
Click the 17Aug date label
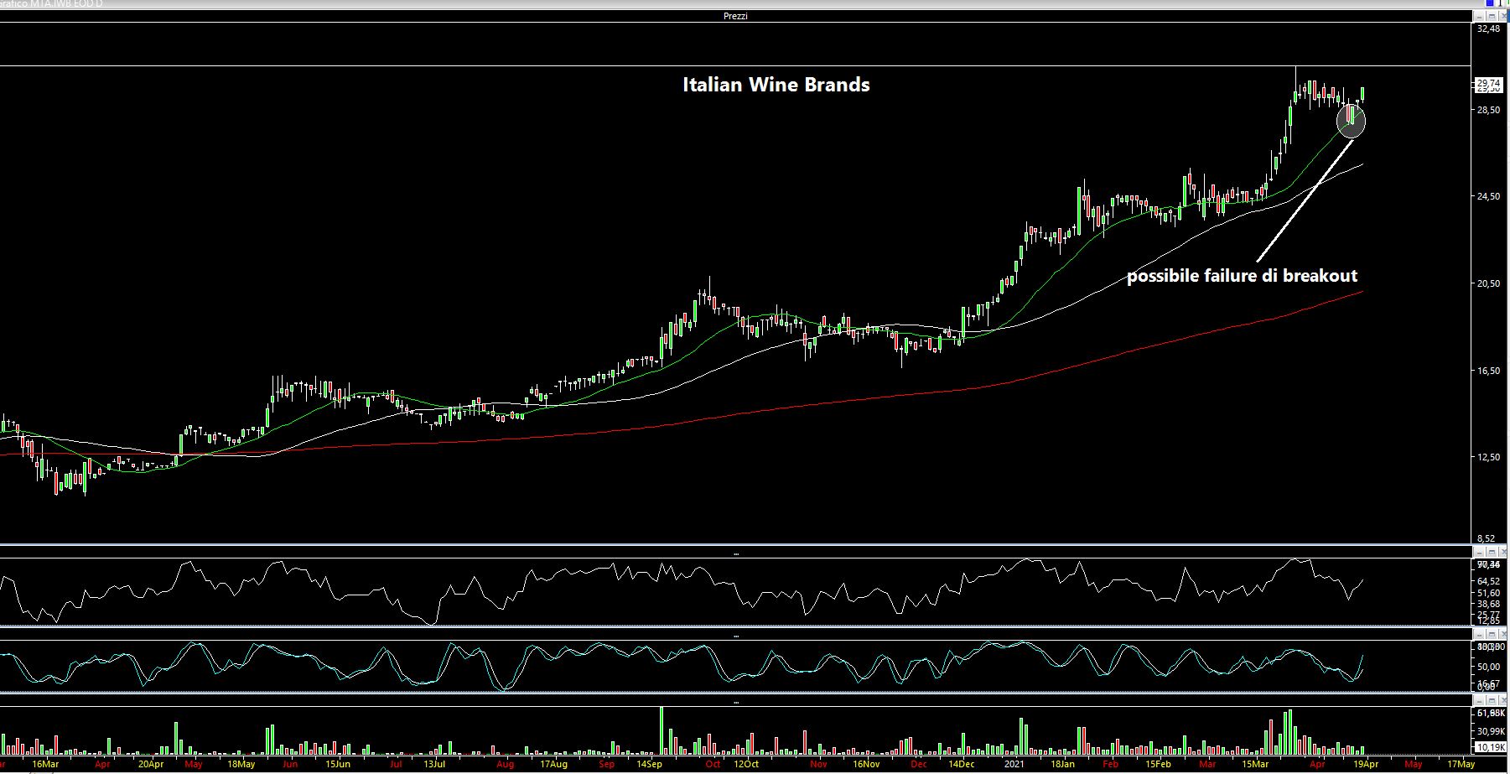point(553,765)
